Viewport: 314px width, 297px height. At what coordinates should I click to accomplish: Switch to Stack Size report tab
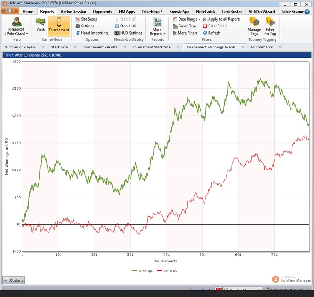[x=59, y=47]
